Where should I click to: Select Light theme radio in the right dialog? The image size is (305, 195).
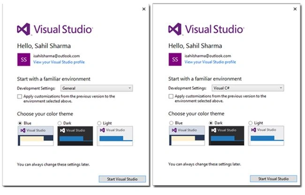coord(251,123)
